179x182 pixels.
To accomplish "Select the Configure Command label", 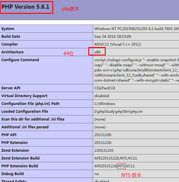I will [20, 60].
